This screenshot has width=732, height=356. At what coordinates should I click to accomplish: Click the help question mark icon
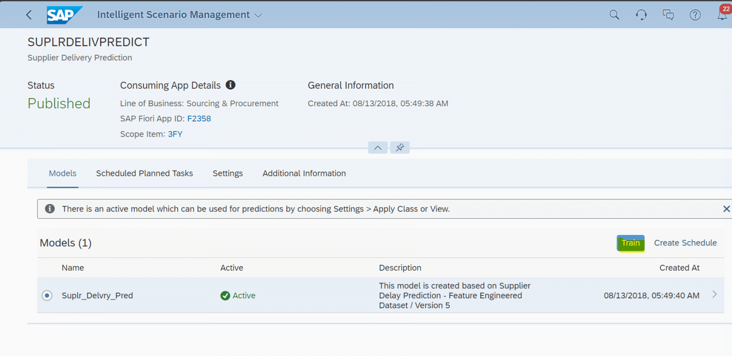695,15
